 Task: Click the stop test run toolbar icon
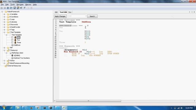coord(31,8)
